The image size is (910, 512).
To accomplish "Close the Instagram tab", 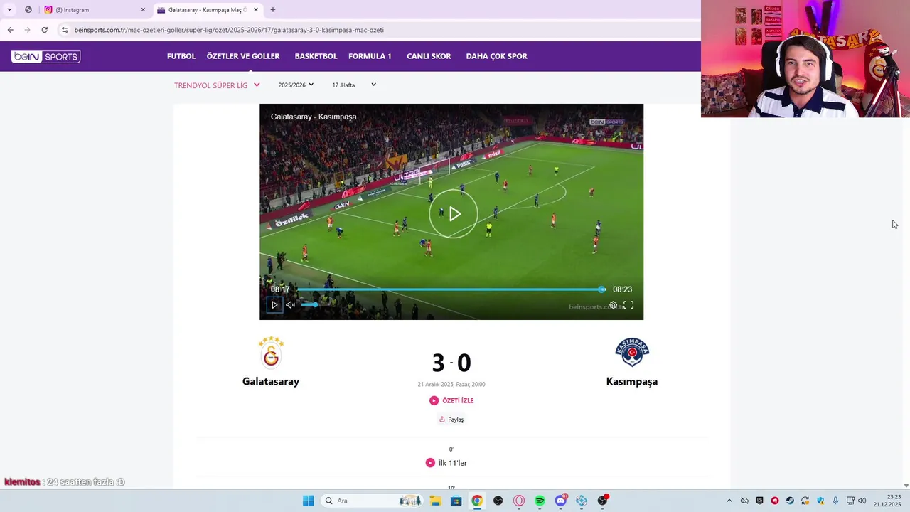I will (x=143, y=10).
